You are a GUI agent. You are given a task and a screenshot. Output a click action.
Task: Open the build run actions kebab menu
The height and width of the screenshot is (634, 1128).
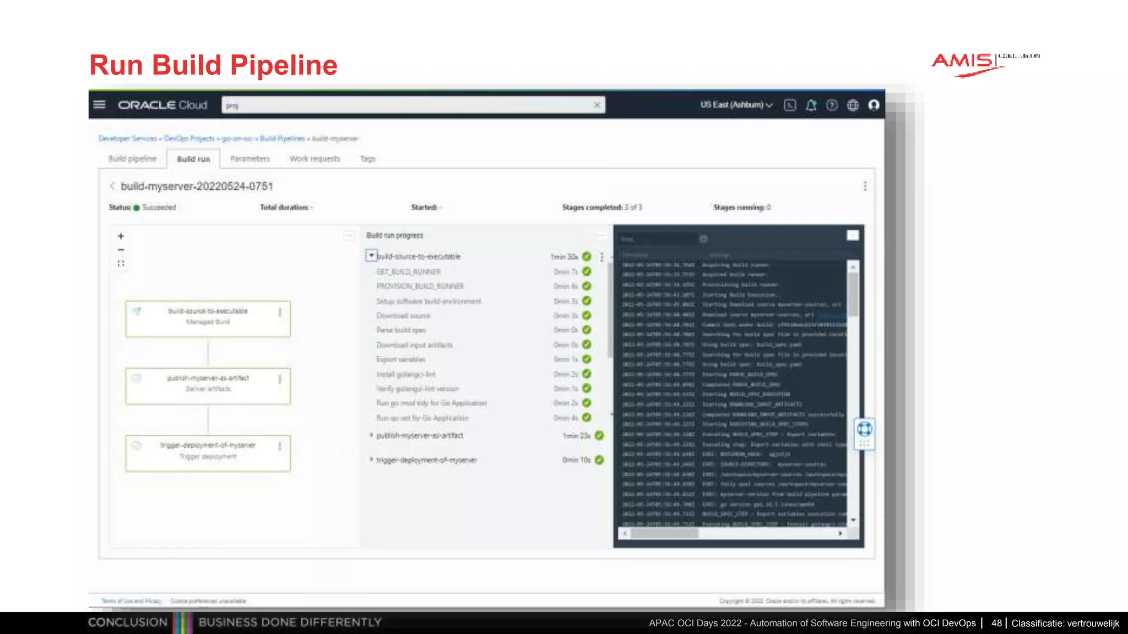pos(865,186)
